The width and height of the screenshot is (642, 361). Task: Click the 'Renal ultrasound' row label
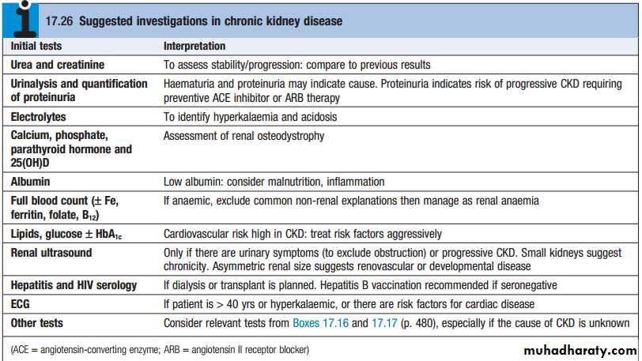click(x=51, y=253)
